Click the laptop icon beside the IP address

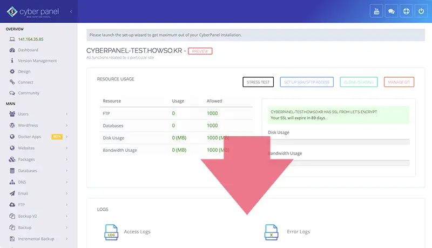click(12, 39)
